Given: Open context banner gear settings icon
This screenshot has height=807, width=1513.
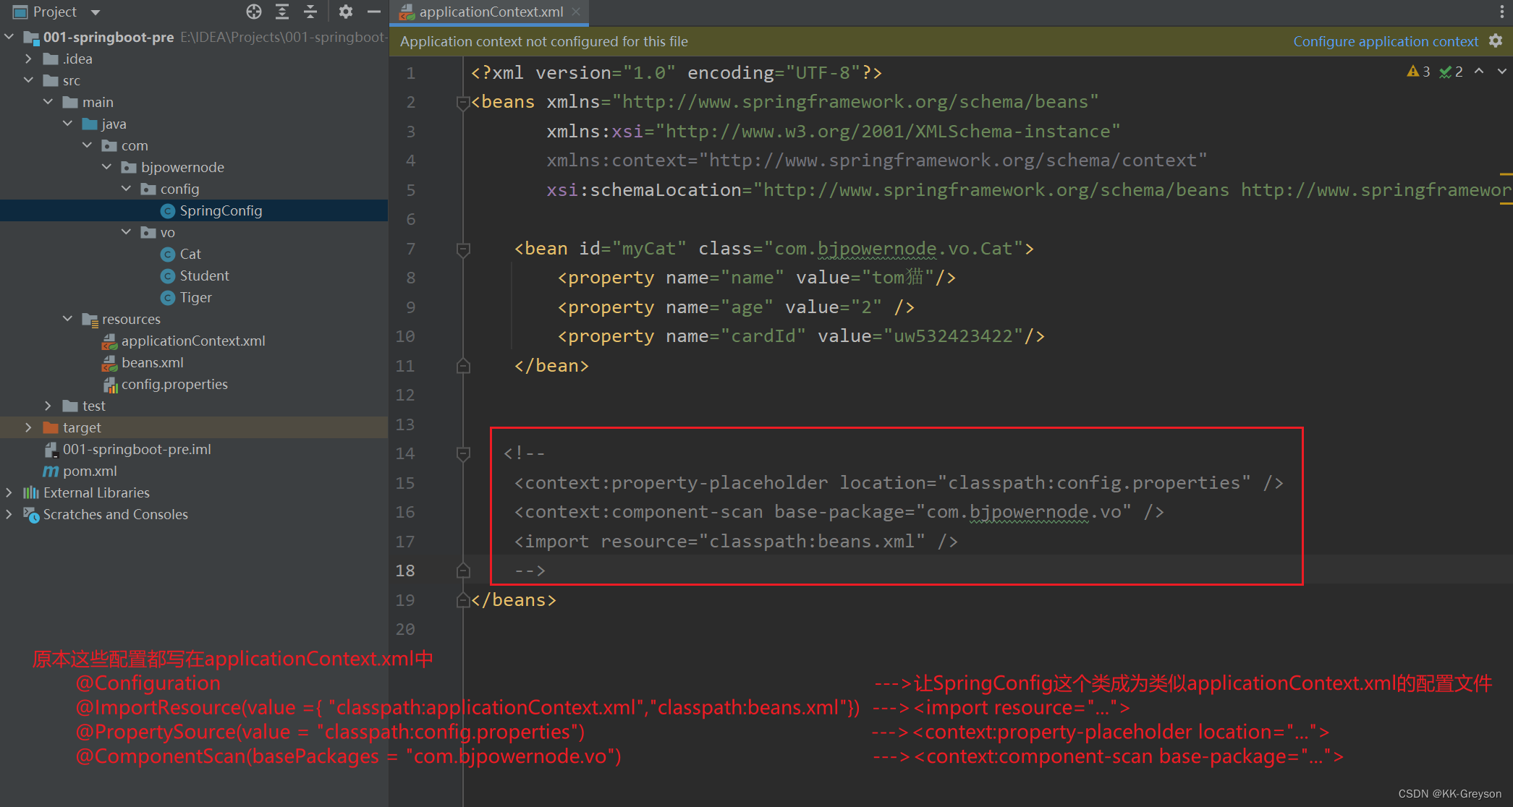Looking at the screenshot, I should pos(1496,41).
